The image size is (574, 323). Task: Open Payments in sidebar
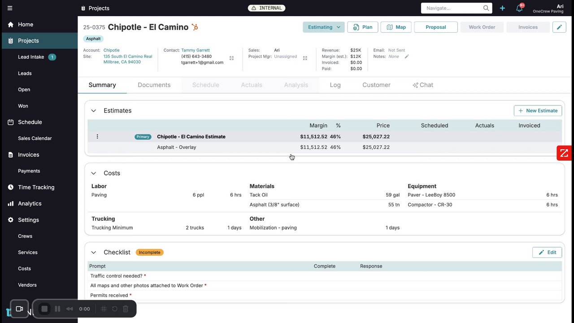click(x=29, y=171)
